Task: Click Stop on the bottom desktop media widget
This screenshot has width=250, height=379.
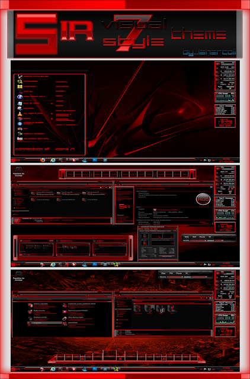Action: coord(164,273)
